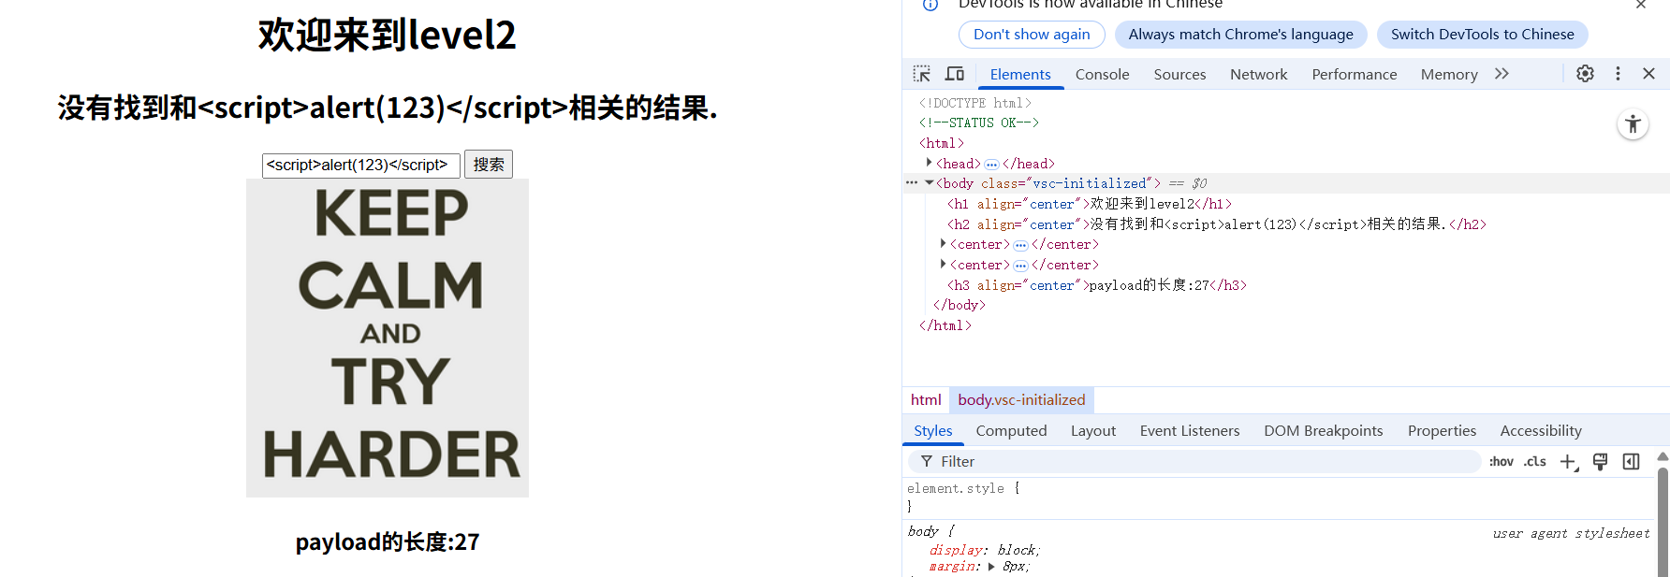Click the 没有找到和 result heading on page
The height and width of the screenshot is (577, 1670).
(388, 108)
